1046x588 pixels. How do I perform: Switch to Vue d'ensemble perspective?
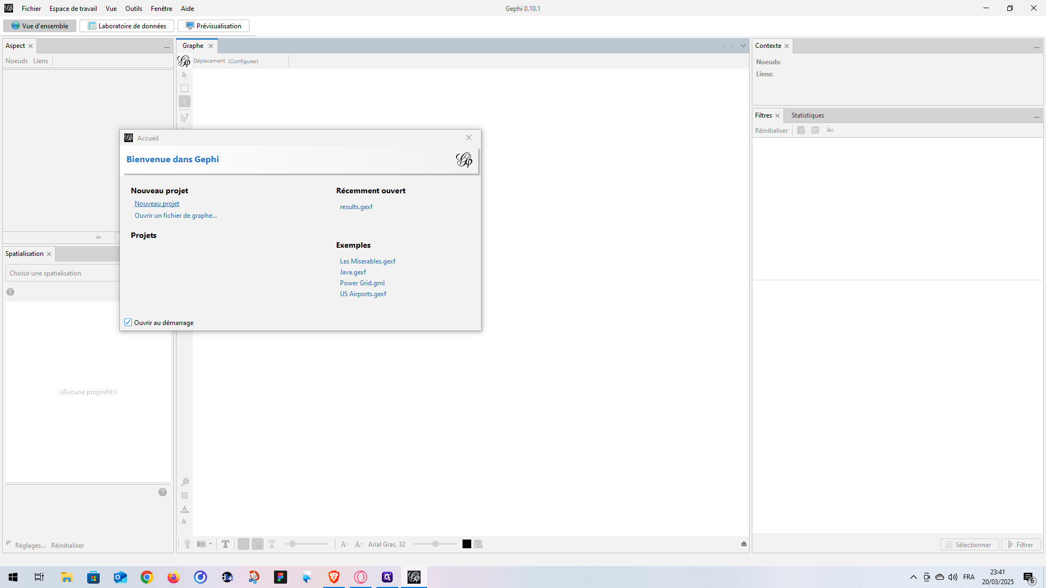point(40,26)
